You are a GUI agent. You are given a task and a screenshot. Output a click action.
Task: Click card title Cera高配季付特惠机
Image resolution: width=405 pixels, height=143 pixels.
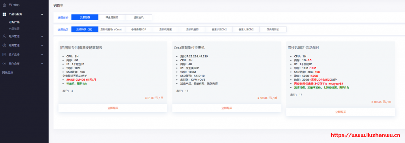point(189,47)
